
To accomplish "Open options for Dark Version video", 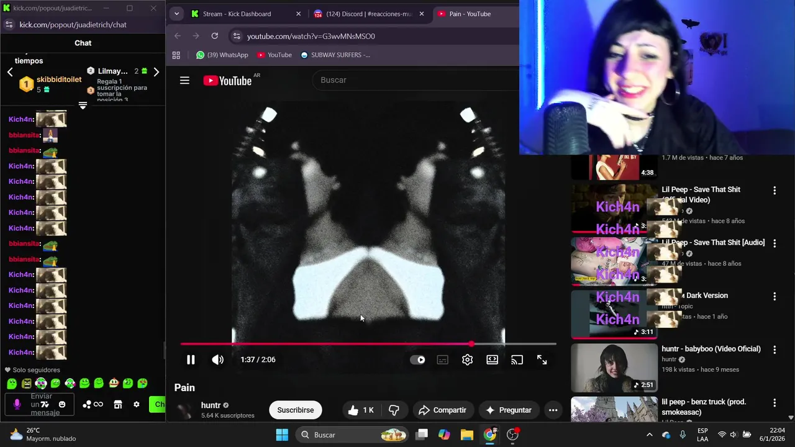I will click(x=775, y=297).
